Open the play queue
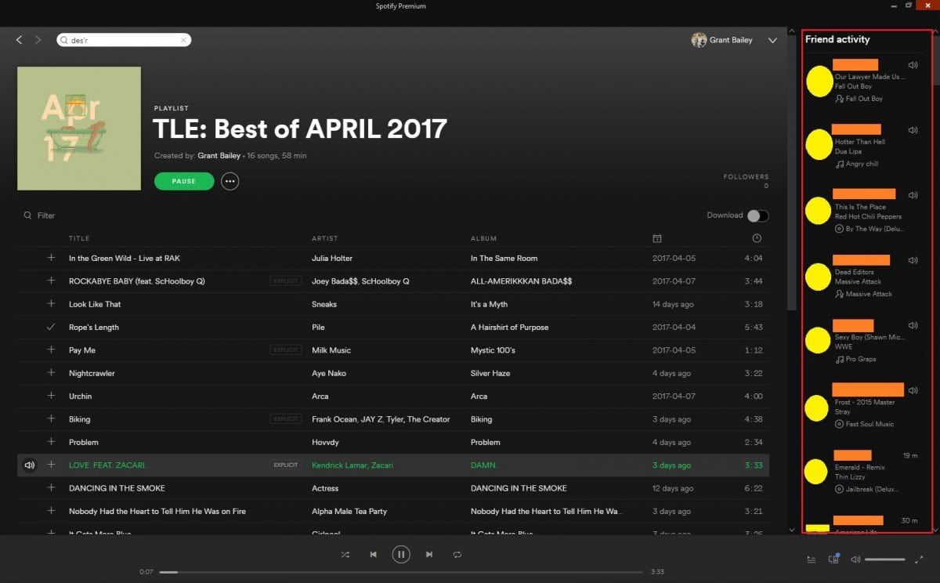This screenshot has width=940, height=583. point(812,559)
